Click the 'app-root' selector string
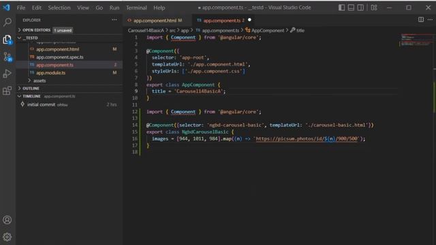 point(193,57)
